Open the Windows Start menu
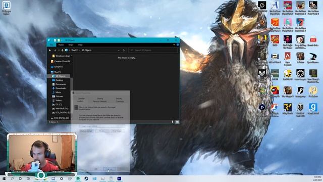This screenshot has width=323, height=182. point(4,178)
